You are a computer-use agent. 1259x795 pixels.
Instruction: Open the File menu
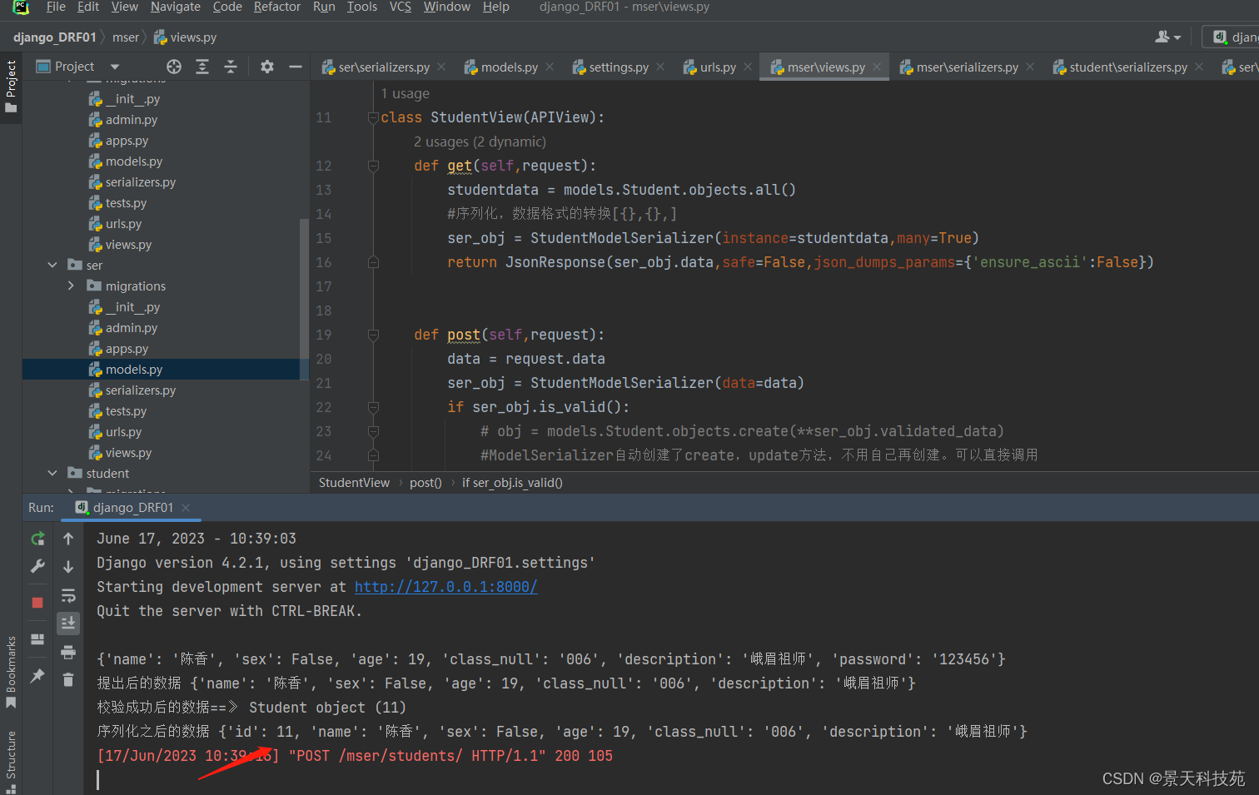point(56,7)
